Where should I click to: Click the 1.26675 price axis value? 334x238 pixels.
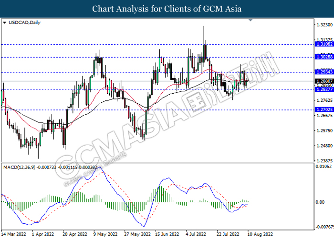[324, 116]
